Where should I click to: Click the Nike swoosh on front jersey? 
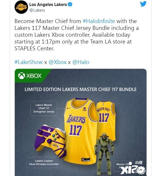(69, 108)
